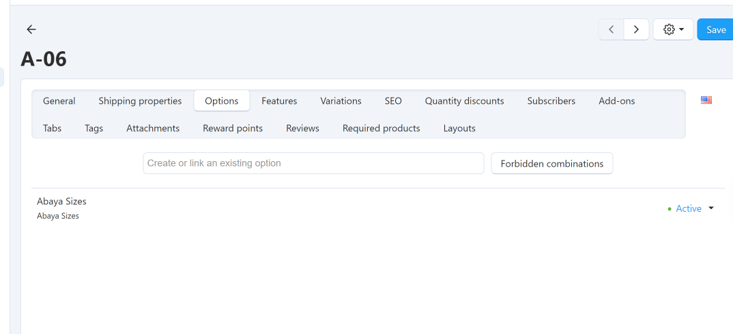Switch language via the US flag icon
This screenshot has width=733, height=334.
click(706, 100)
